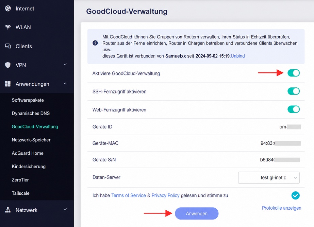Expand the Netzwerk menu chevron
This screenshot has width=314, height=227.
[65, 210]
